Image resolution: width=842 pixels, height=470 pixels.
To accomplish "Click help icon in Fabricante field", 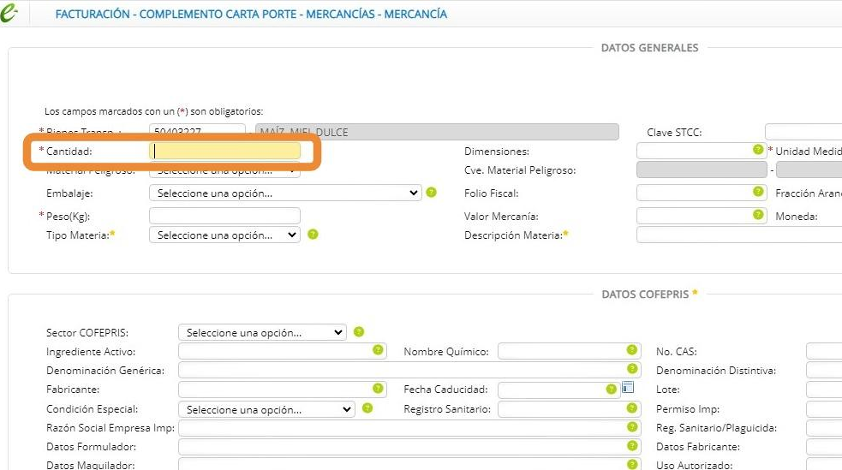I will (x=378, y=389).
